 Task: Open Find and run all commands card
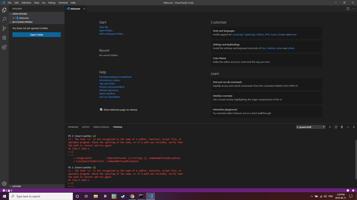(266, 84)
